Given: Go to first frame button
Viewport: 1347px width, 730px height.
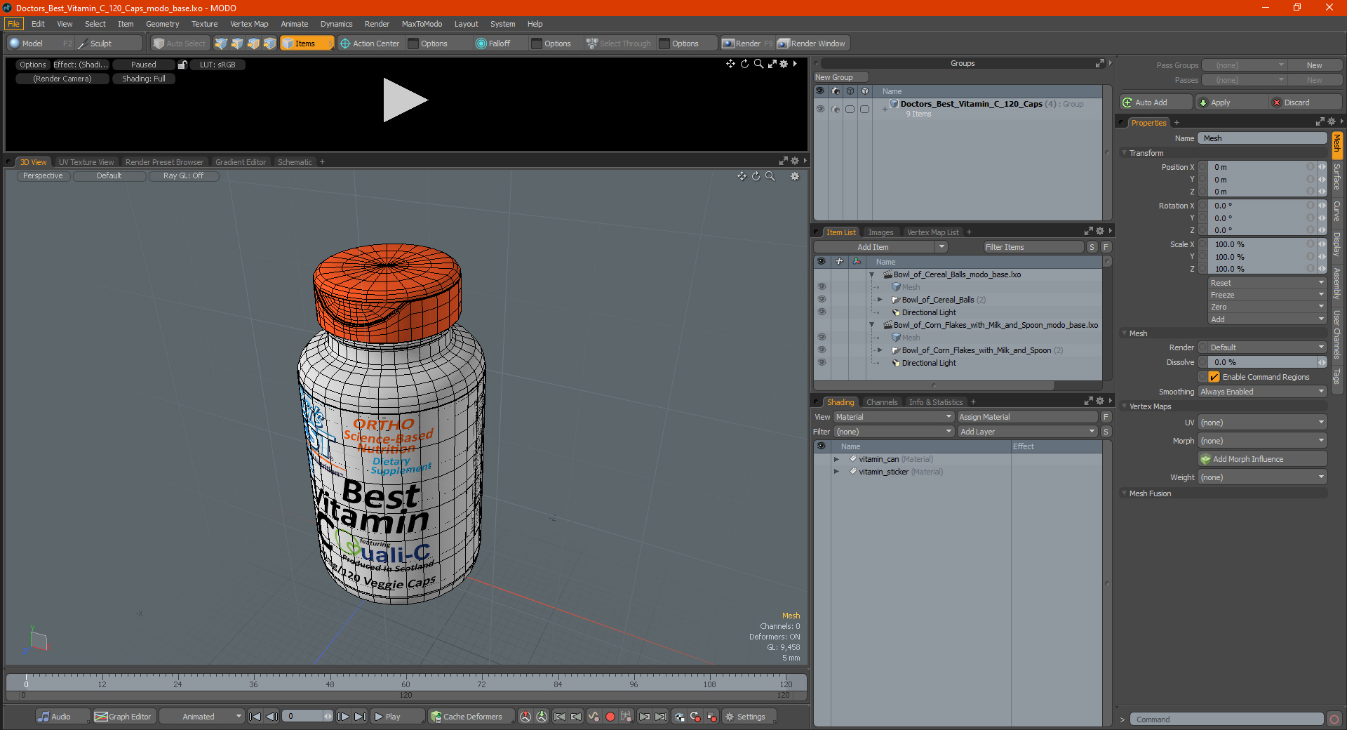Looking at the screenshot, I should [255, 717].
